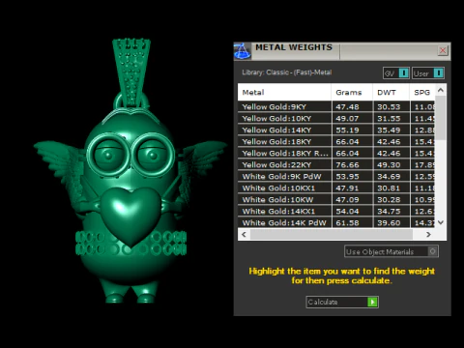Select the White Gold:9K PdW row
Viewport: 464px width, 348px height.
pos(336,176)
